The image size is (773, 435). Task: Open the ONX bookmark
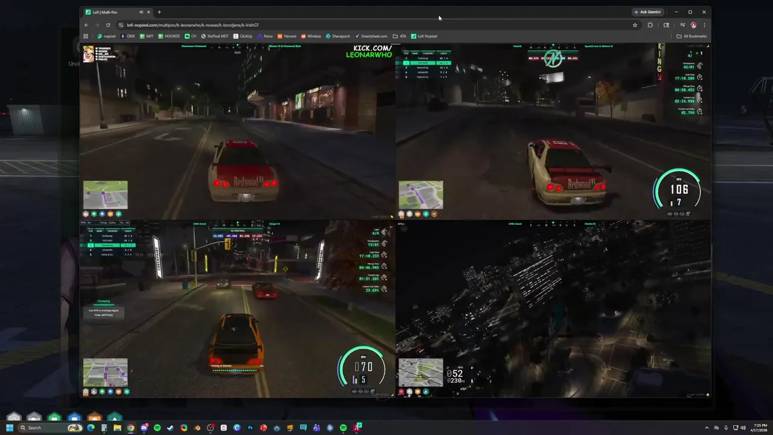tap(128, 36)
